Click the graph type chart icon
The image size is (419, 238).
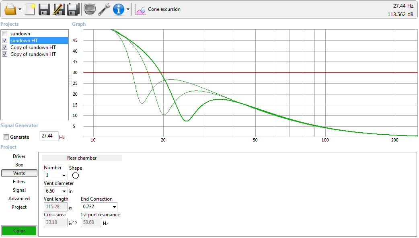(x=140, y=10)
